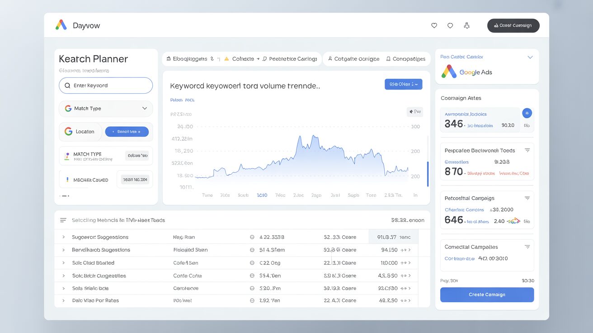Click the circle minus icon in Sugoevor Suggestions row

252,237
